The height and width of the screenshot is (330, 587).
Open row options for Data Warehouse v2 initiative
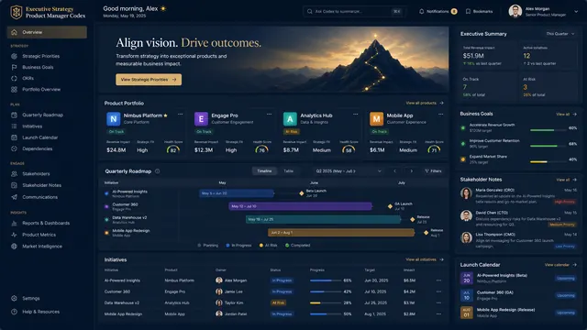pyautogui.click(x=438, y=302)
